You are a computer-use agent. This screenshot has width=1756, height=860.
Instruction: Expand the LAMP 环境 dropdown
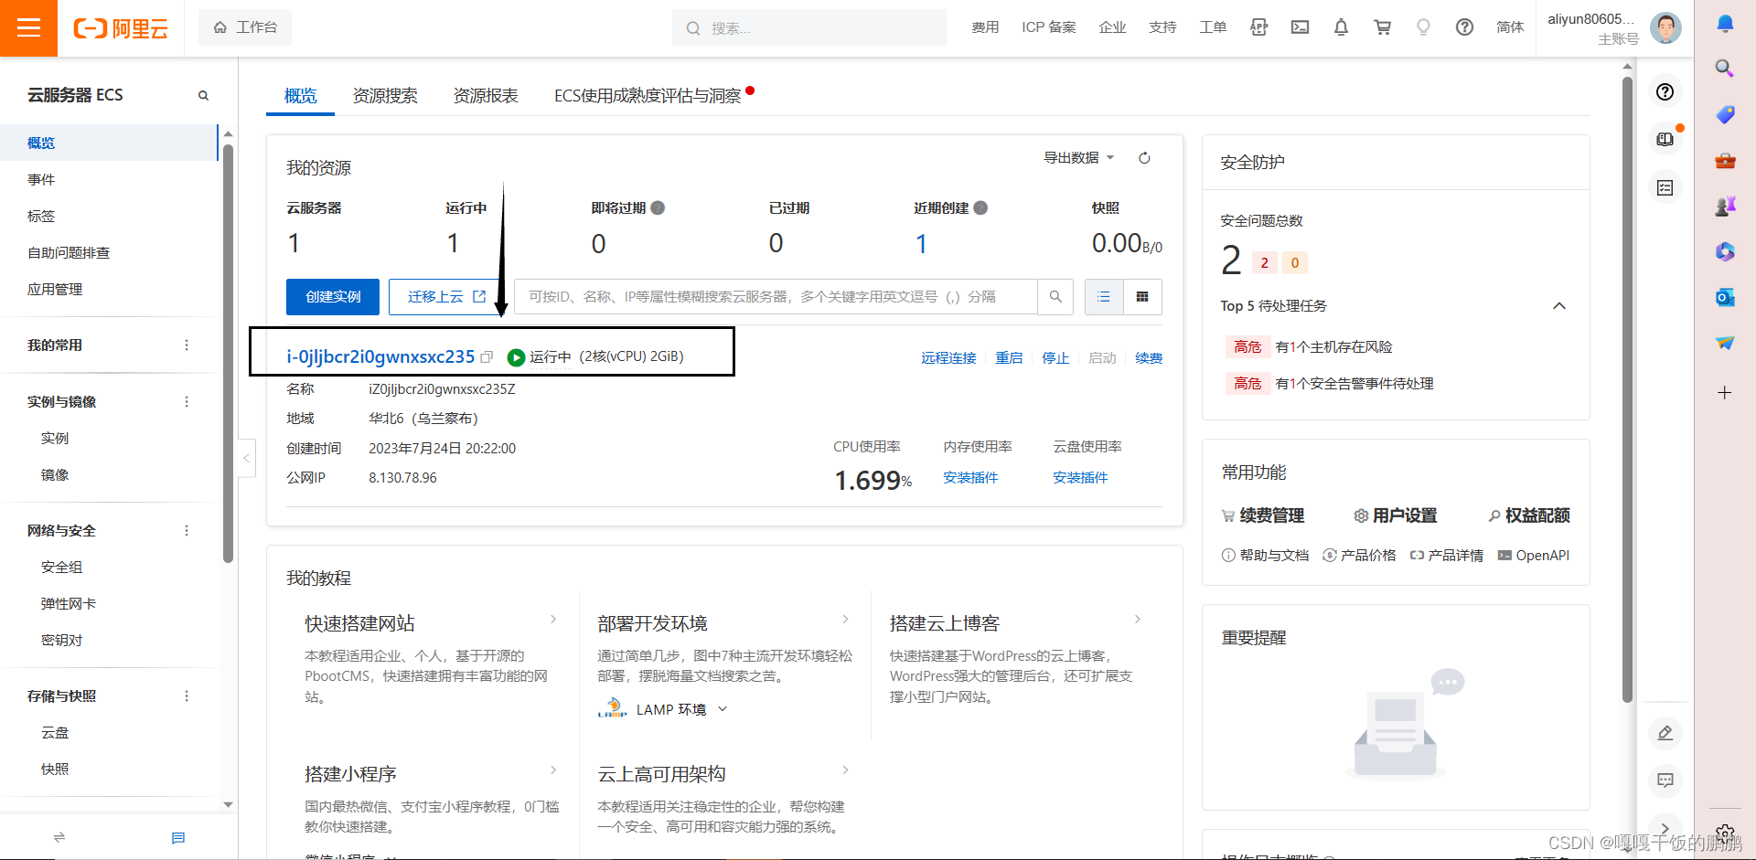click(723, 709)
